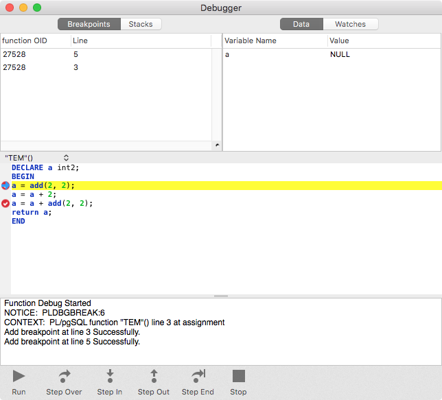Click the Step Out icon

click(154, 376)
